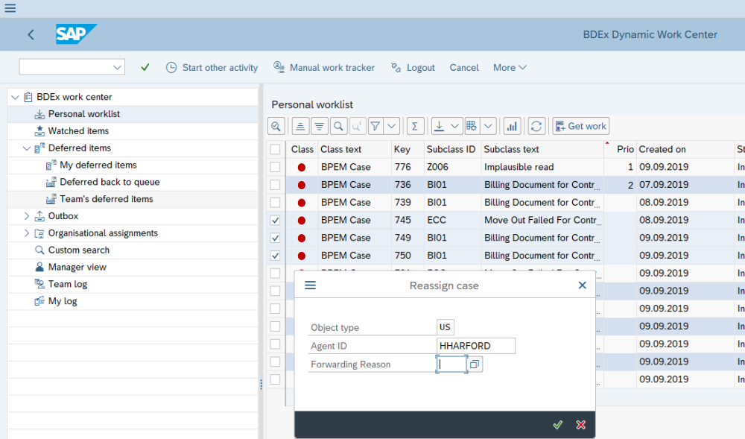Click the Filter funnel icon
Image resolution: width=745 pixels, height=439 pixels.
375,126
